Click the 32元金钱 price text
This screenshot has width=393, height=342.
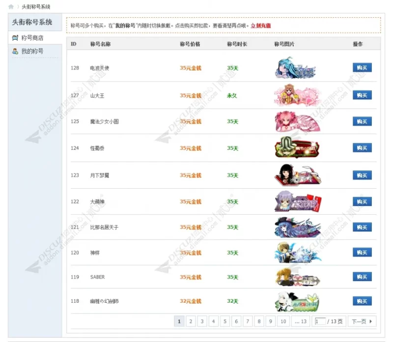tap(191, 301)
